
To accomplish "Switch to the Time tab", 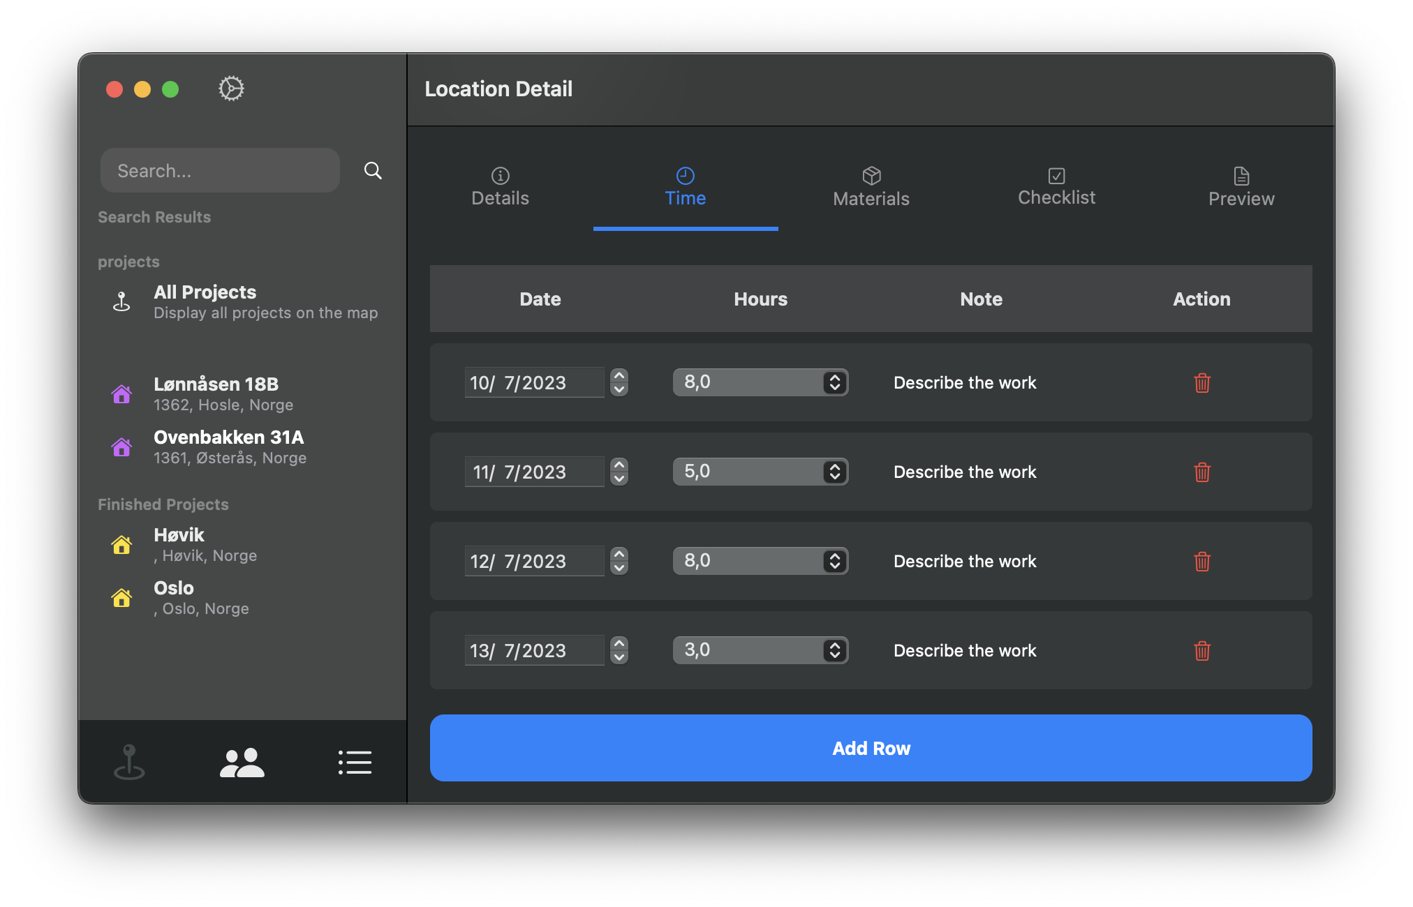I will 686,187.
